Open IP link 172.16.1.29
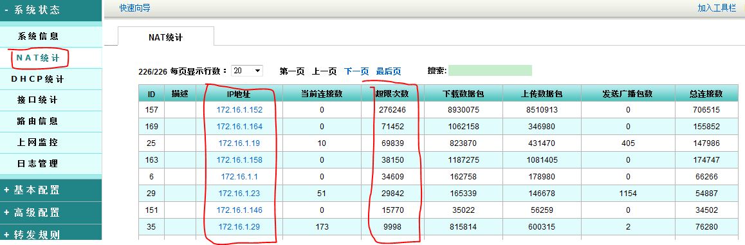745x245 pixels. 239,227
